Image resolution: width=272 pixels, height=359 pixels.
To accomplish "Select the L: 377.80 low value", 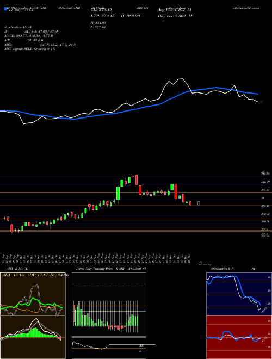I will click(x=98, y=27).
